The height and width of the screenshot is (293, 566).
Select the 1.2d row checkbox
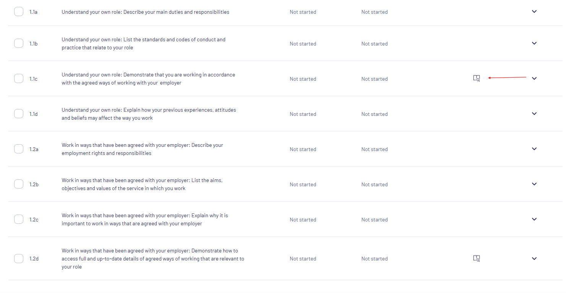pos(19,259)
